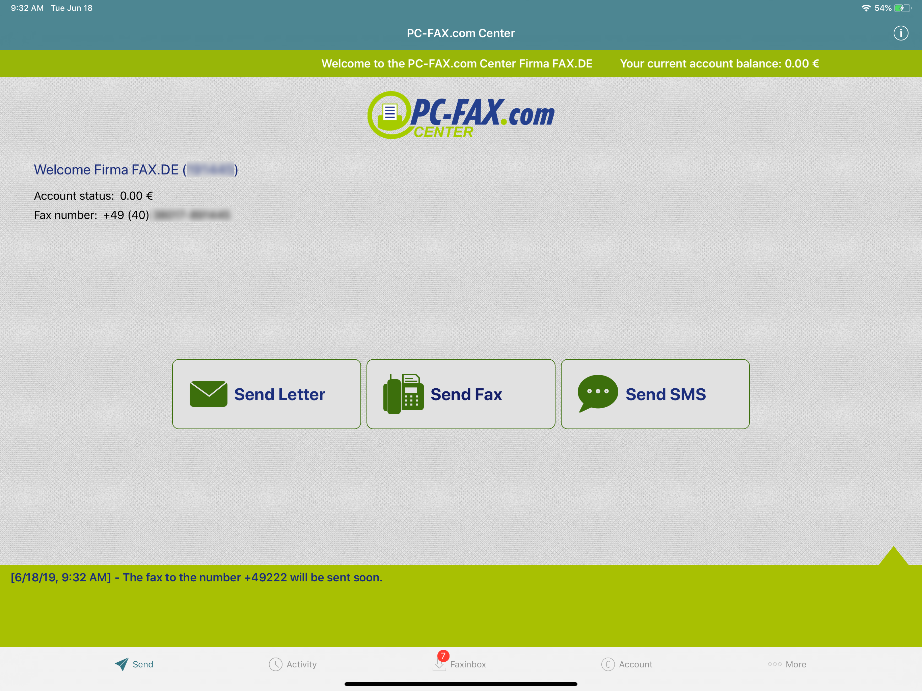Click the green envelope icon
Screen dimensions: 922x691
pyautogui.click(x=209, y=394)
